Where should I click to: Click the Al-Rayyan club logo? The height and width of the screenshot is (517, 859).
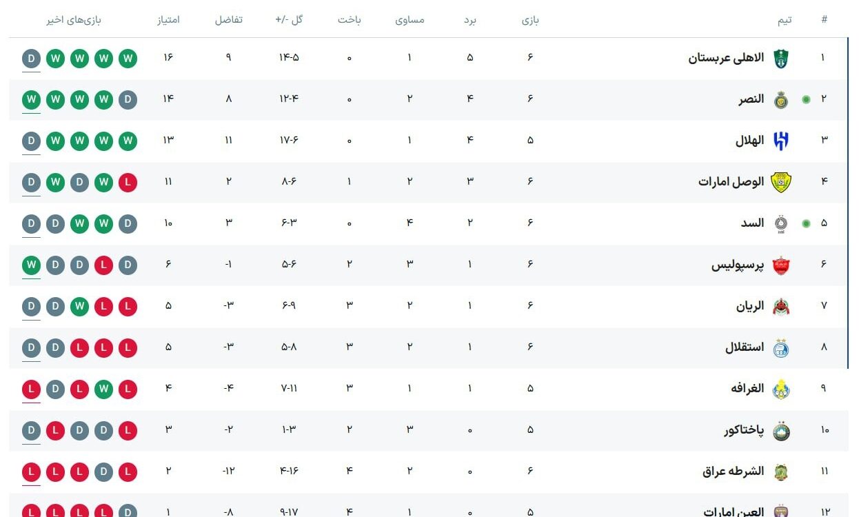(x=780, y=307)
